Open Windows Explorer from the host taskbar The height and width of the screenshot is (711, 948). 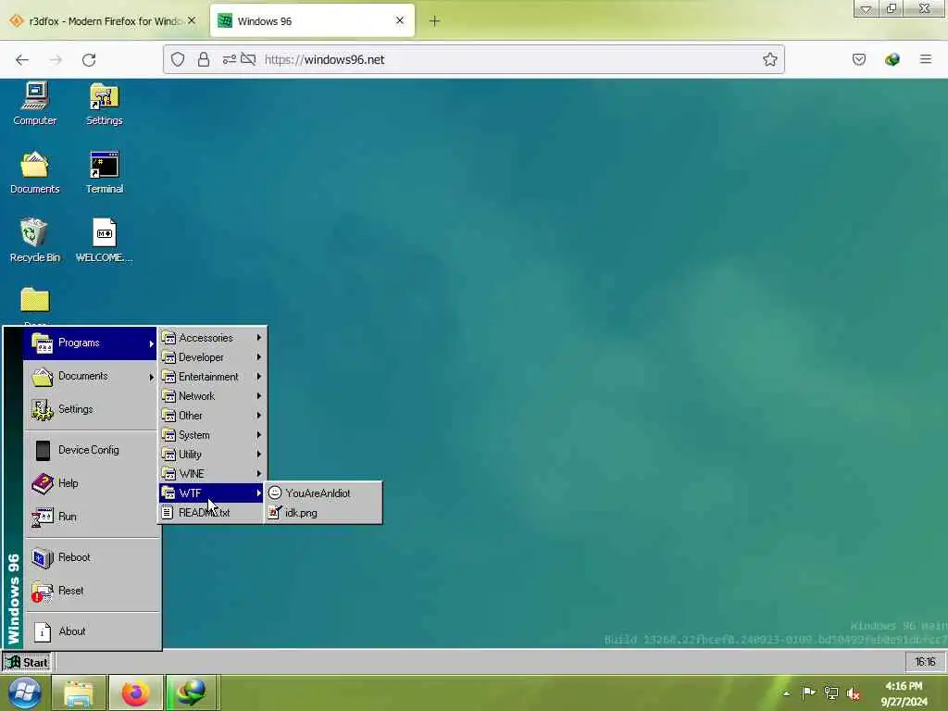[x=79, y=692]
